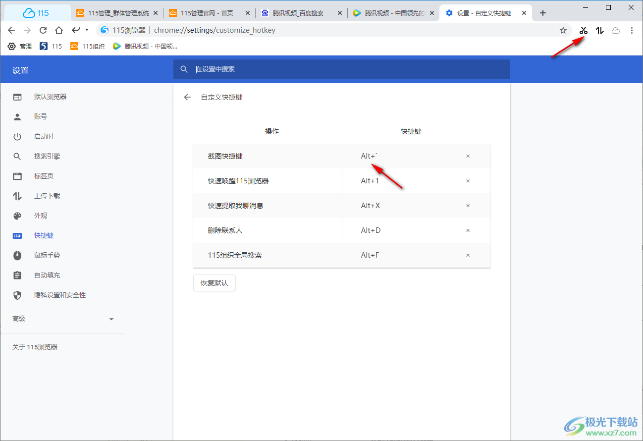Open 账号 settings section
The image size is (643, 441).
(41, 116)
